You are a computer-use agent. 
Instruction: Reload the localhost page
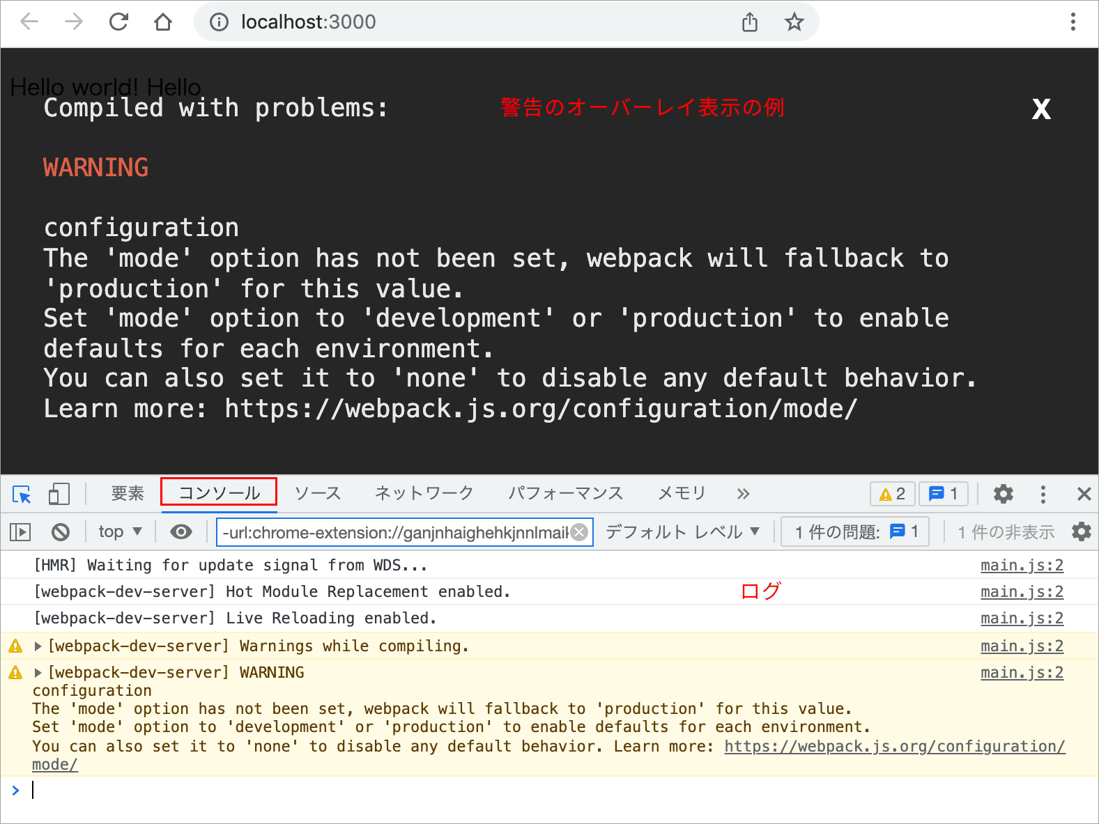pos(118,22)
